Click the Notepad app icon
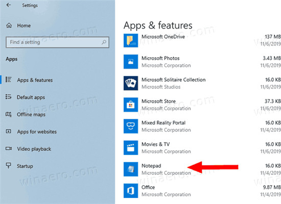The height and width of the screenshot is (204, 281). [x=131, y=169]
